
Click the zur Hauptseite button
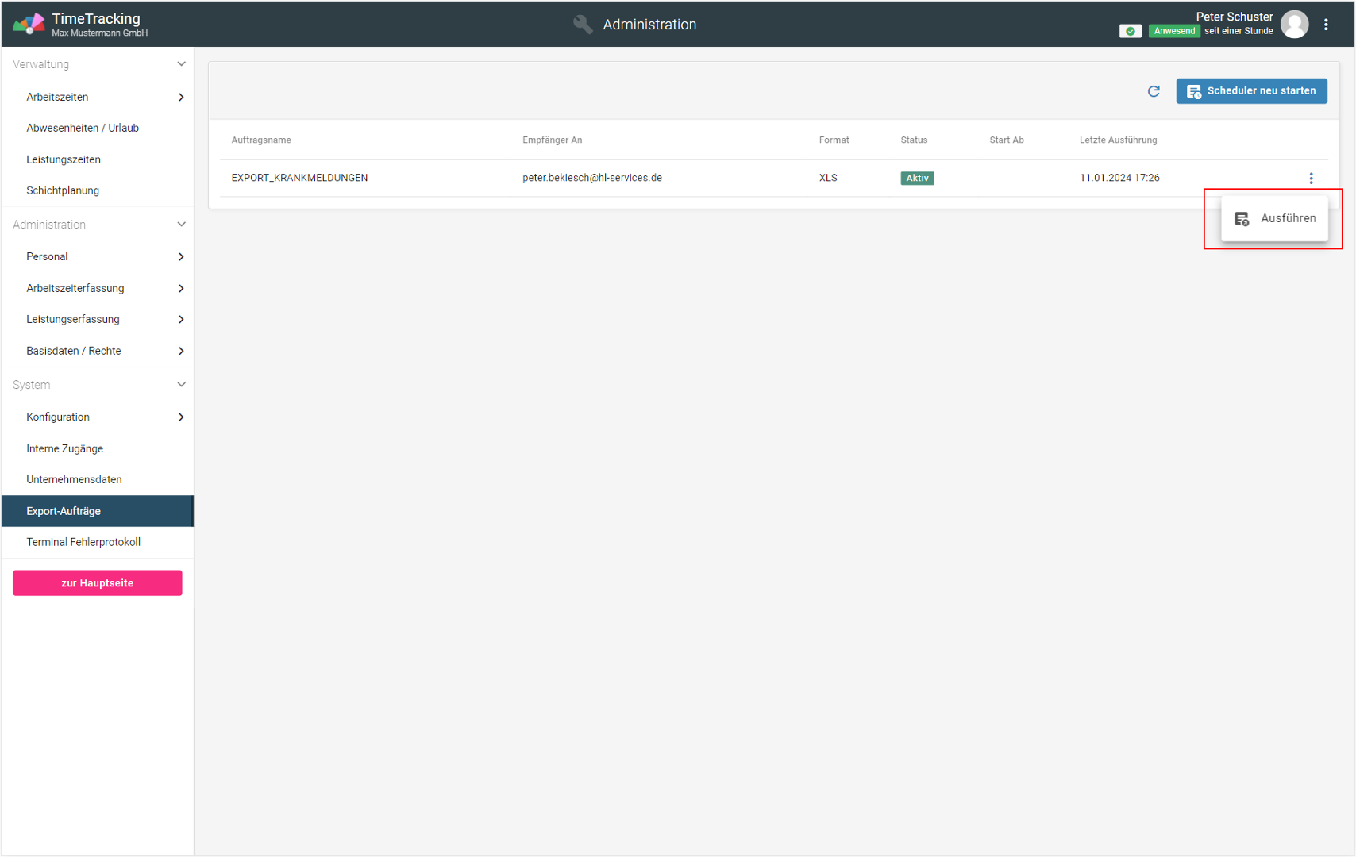[98, 583]
